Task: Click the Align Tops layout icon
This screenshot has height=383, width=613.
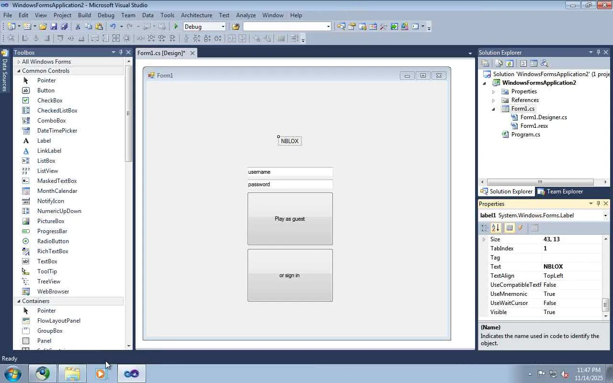Action: [60, 39]
